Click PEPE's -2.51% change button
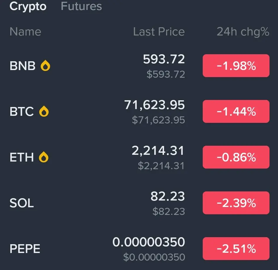The height and width of the screenshot is (270, 278). click(x=236, y=249)
